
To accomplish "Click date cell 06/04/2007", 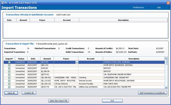I will 34,77.
